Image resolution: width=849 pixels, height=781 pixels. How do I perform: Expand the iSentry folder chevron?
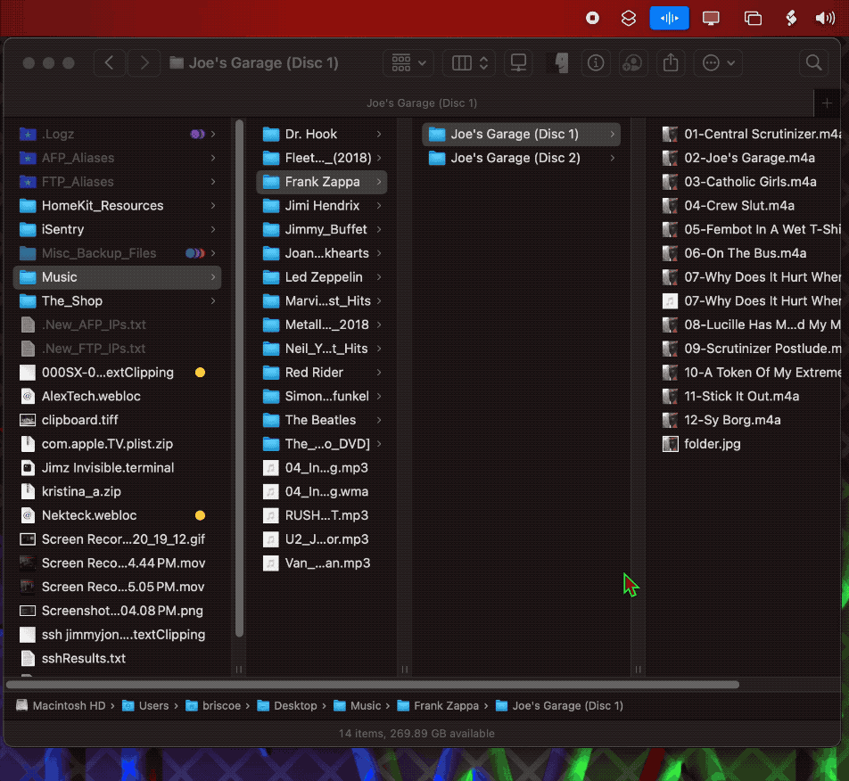click(213, 229)
